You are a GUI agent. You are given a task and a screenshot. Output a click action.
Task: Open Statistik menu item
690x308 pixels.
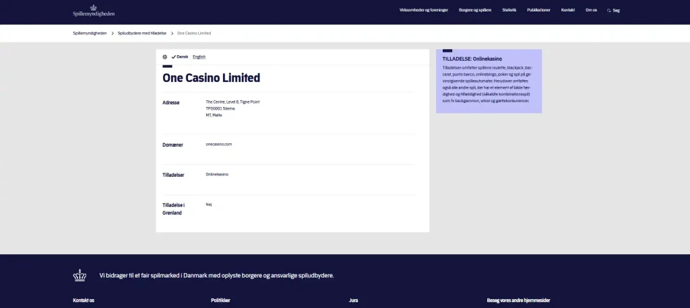(509, 10)
